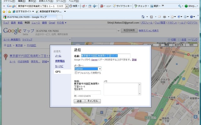Click the ルート・乗換案内 link

12,40
